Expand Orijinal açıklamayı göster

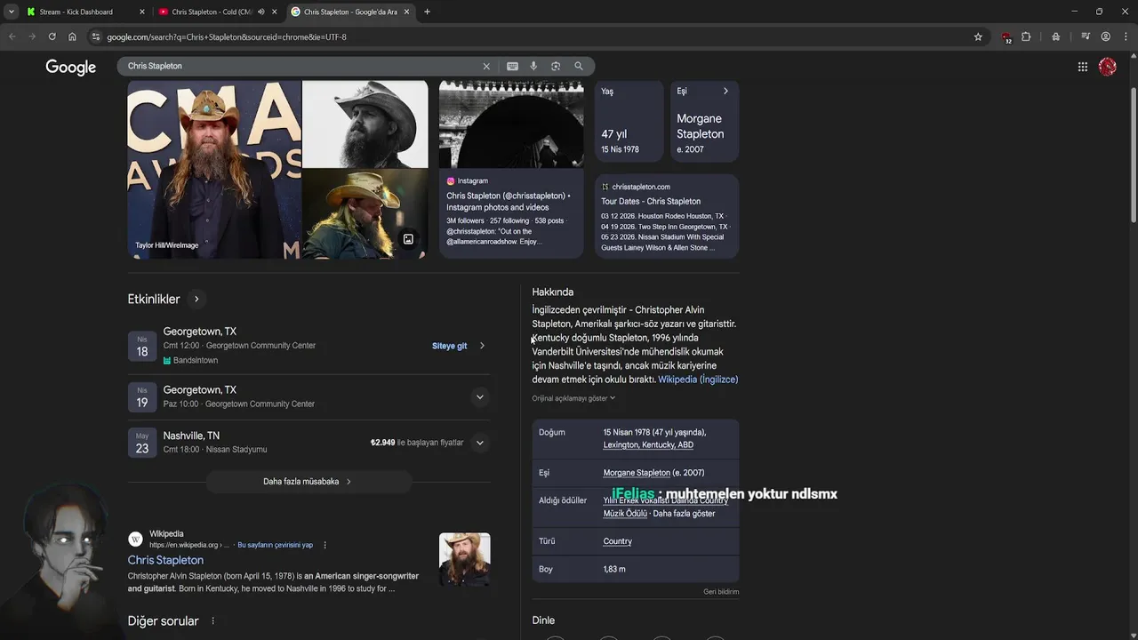click(x=573, y=398)
